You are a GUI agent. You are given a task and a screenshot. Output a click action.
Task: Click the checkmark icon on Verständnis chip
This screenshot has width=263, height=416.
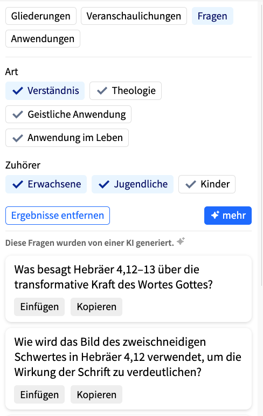tap(18, 91)
